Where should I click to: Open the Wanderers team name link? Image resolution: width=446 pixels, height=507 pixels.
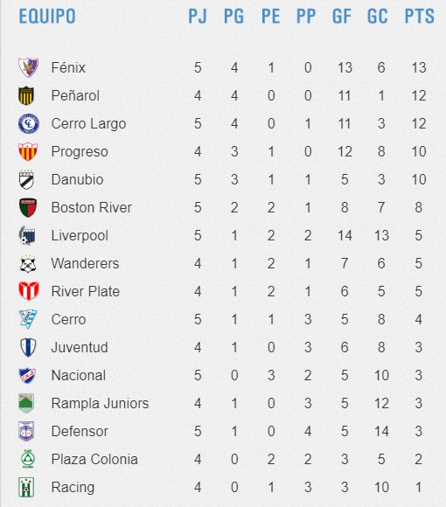tap(85, 263)
